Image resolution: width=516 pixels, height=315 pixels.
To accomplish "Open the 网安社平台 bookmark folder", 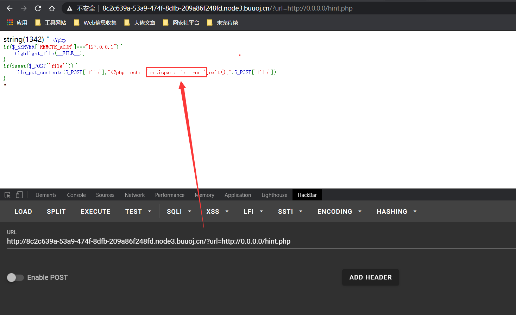I will (x=181, y=22).
